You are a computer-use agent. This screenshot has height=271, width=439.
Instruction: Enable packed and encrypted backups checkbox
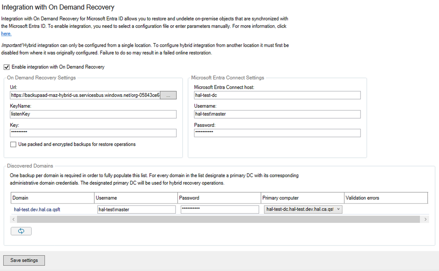pyautogui.click(x=13, y=144)
